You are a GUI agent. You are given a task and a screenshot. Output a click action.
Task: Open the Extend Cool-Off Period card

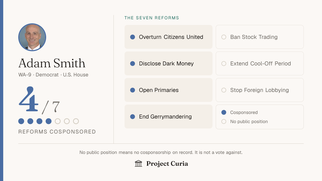coord(260,64)
